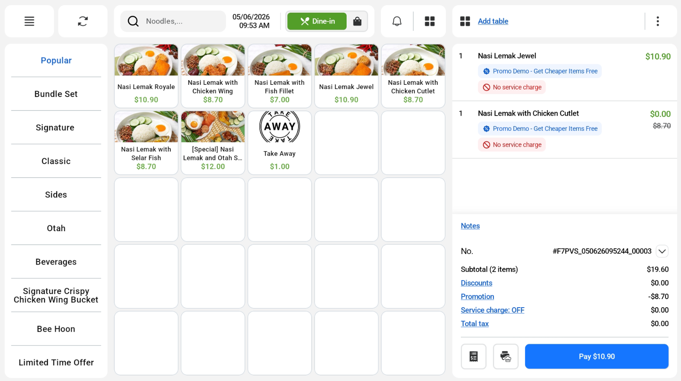The width and height of the screenshot is (681, 381).
Task: Toggle the Dine-in order mode
Action: coord(317,21)
